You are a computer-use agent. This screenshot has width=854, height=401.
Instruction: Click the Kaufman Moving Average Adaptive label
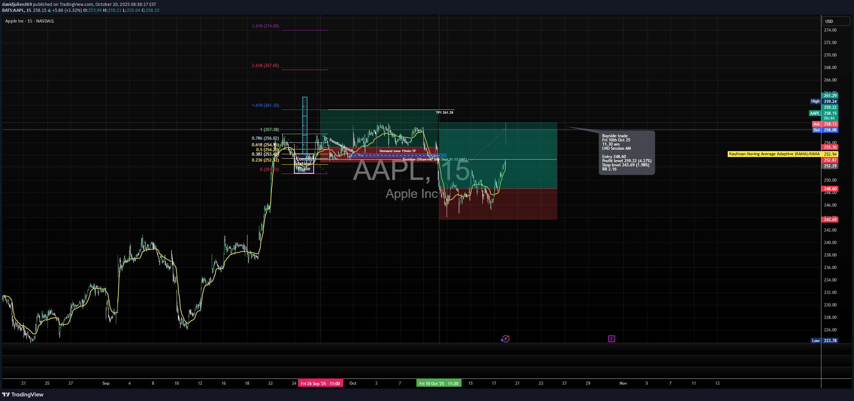pos(774,154)
